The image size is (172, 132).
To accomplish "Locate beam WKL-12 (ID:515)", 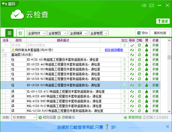I will pyautogui.click(x=124, y=111).
